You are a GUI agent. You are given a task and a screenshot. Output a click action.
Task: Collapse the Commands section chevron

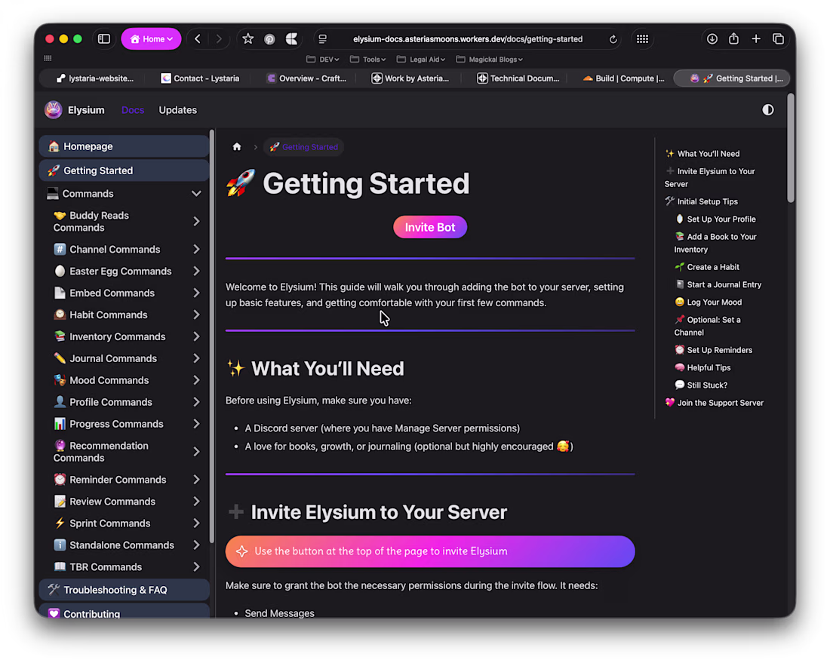(196, 194)
